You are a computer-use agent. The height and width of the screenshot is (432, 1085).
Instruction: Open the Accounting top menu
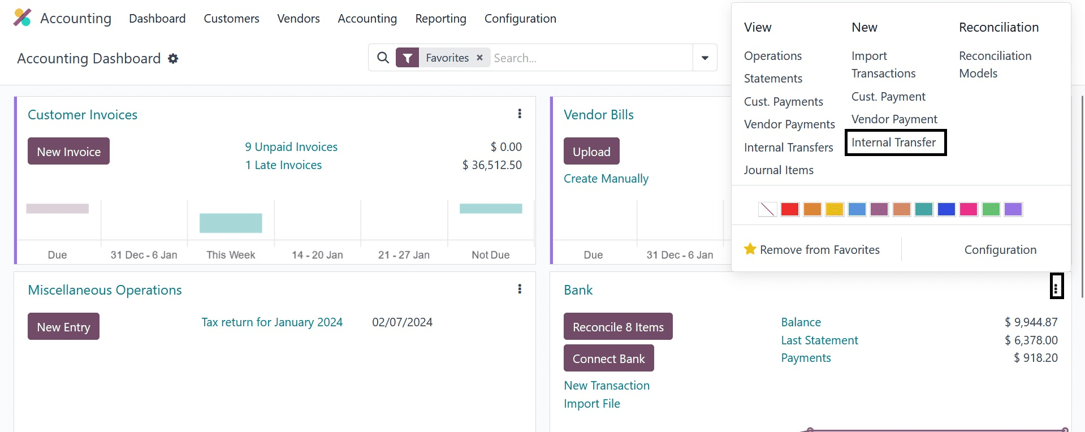[x=368, y=19]
